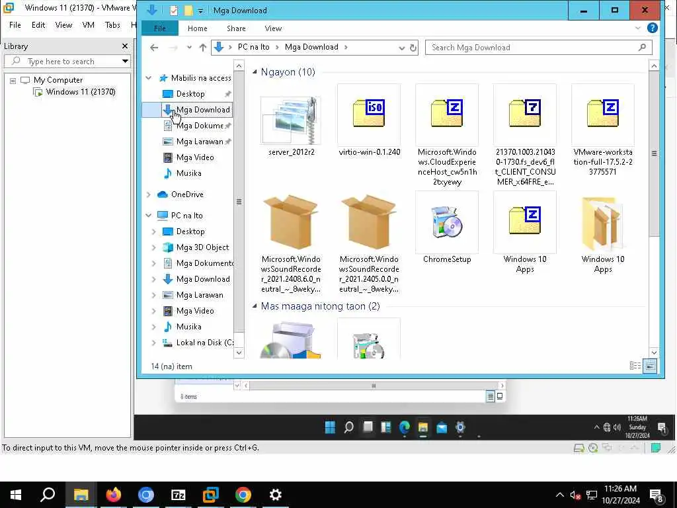
Task: Open host taskbar 7-Zip
Action: pos(179,495)
